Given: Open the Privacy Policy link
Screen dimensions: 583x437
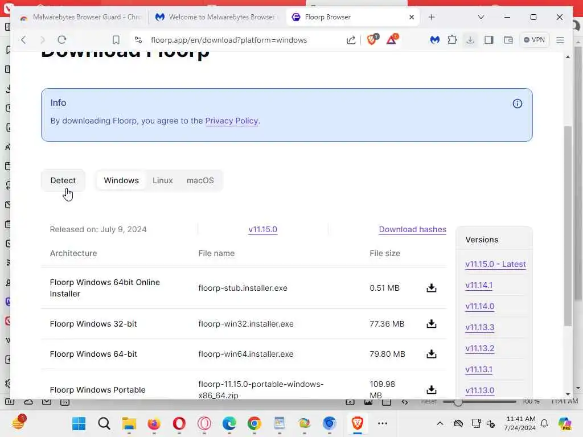Looking at the screenshot, I should 232,121.
